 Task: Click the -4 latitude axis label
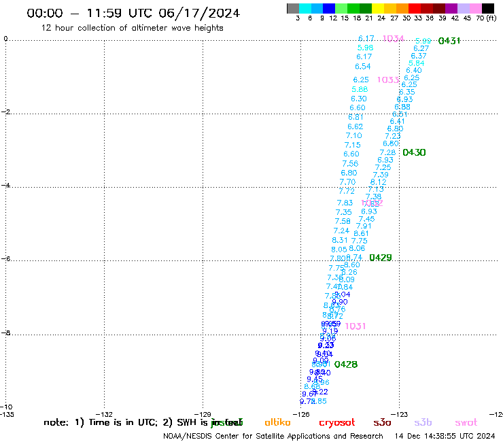(x=5, y=186)
